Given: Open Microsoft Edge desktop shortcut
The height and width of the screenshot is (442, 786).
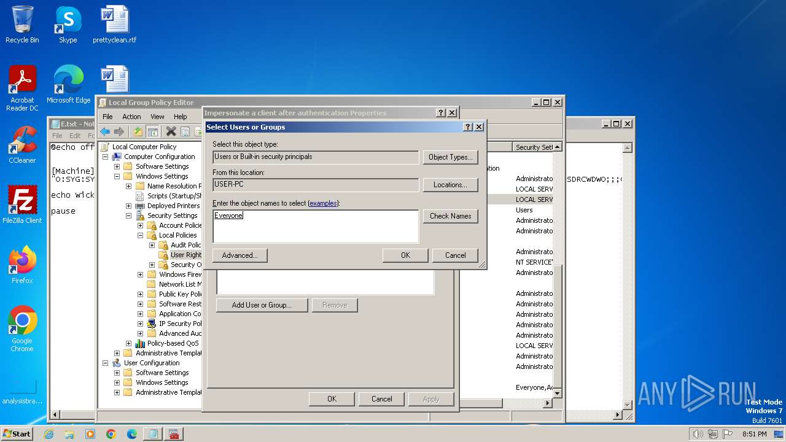Looking at the screenshot, I should (68, 85).
